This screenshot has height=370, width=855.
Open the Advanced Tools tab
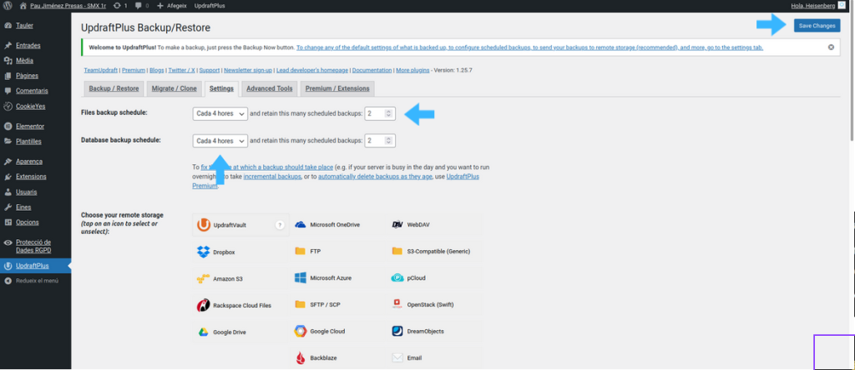click(269, 88)
